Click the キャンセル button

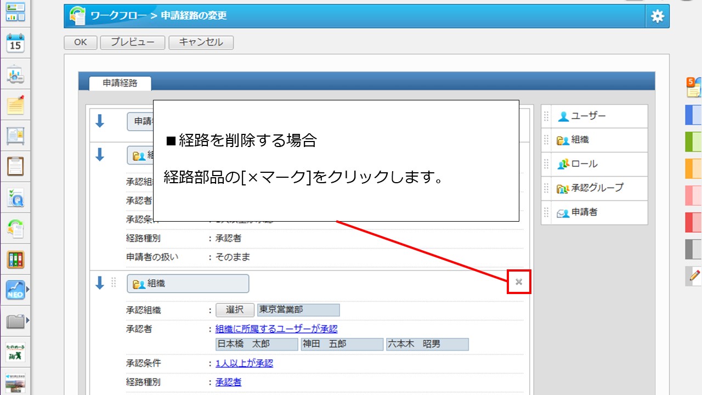(201, 42)
